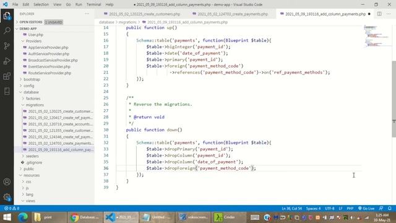396x223 pixels.
Task: Click the errors and warnings status indicator
Action: 12,208
